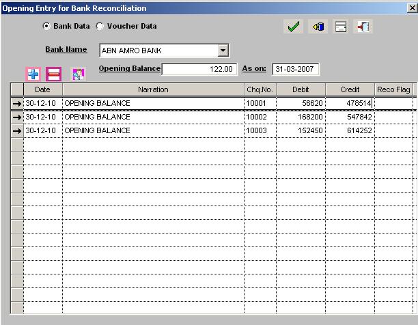The width and height of the screenshot is (418, 325).
Task: Click the Opening Balance amount field
Action: [199, 69]
